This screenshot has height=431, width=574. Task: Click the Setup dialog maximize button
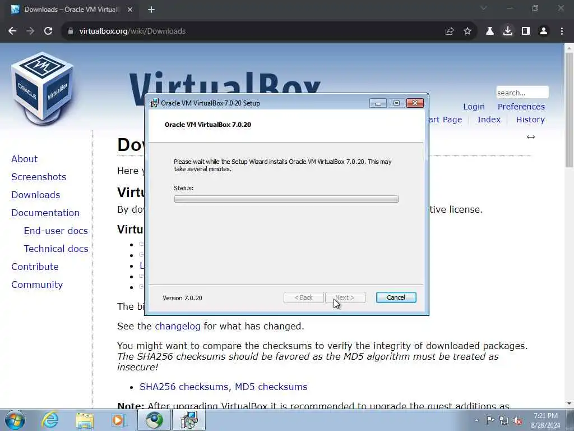coord(396,103)
